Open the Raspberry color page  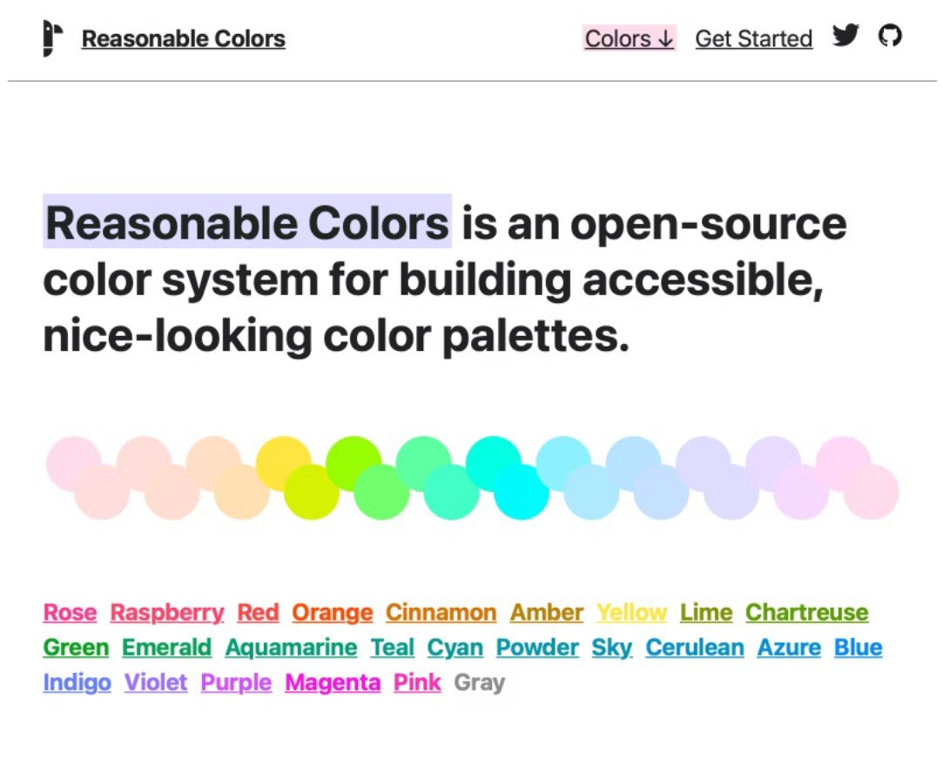pyautogui.click(x=166, y=612)
